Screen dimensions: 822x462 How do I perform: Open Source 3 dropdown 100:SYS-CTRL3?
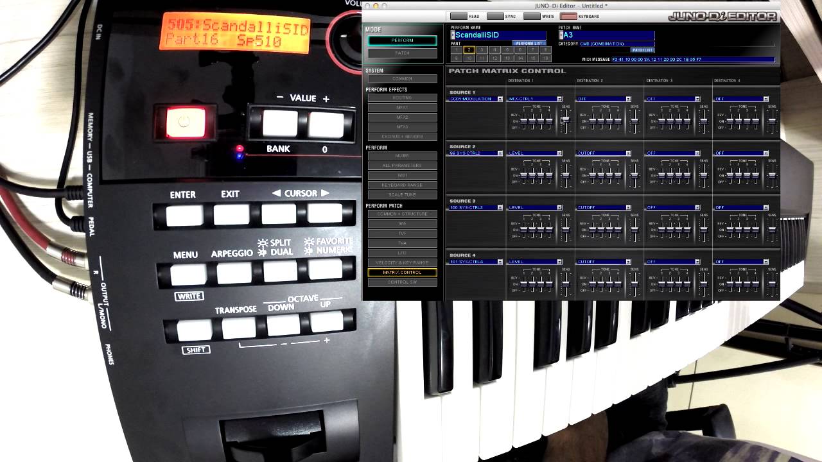(476, 207)
